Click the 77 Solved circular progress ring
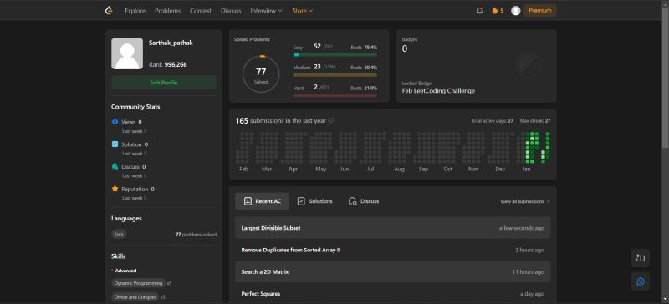Image resolution: width=669 pixels, height=304 pixels. click(261, 74)
